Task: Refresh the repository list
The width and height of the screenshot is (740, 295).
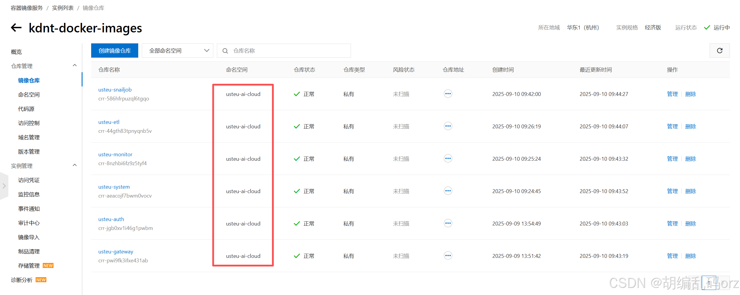Action: click(x=719, y=51)
